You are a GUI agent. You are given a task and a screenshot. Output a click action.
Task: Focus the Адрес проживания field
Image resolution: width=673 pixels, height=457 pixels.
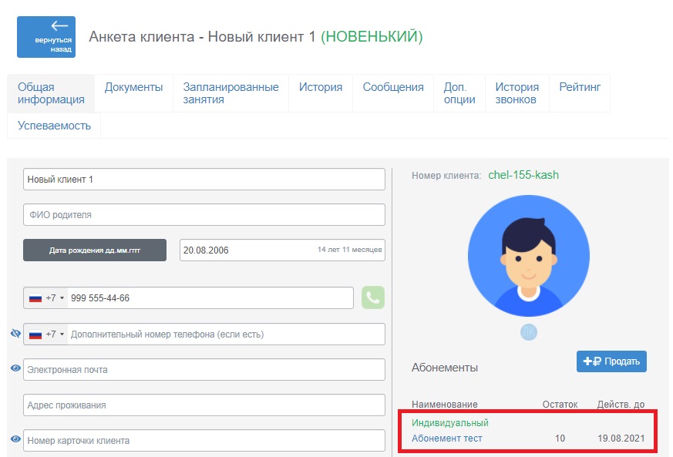tap(204, 405)
